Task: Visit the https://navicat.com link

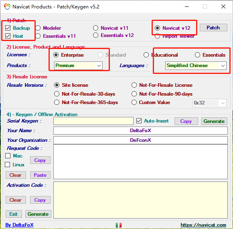Action: coord(203,225)
